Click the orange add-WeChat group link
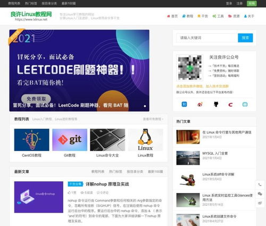Image resolution: width=266 pixels, height=226 pixels. (202, 86)
